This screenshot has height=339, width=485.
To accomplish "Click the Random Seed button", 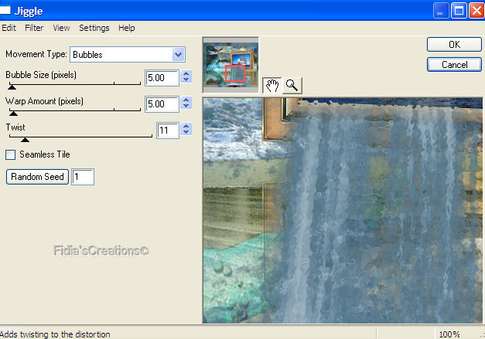I will (x=37, y=177).
